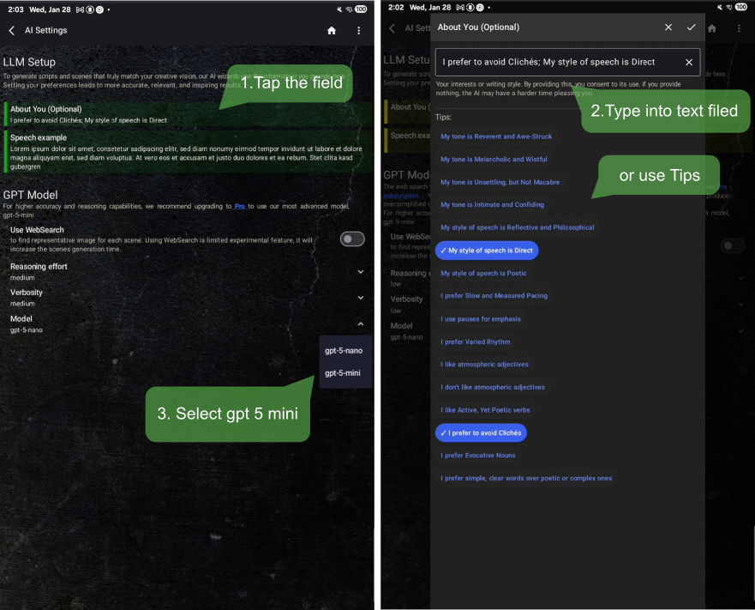The height and width of the screenshot is (610, 755).
Task: Collapse the Model dropdown chevron on left screen
Action: (360, 324)
